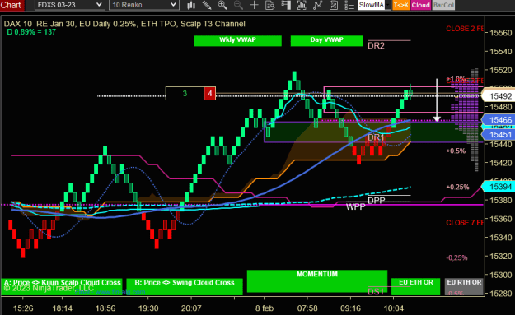
Task: Open the indicators line-graph icon
Action: pos(317,5)
